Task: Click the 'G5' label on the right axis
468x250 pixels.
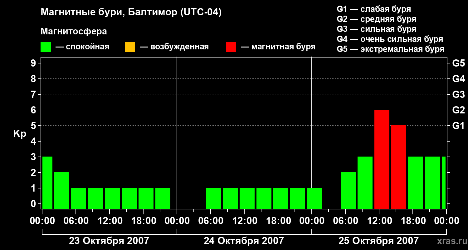Action: click(x=459, y=63)
